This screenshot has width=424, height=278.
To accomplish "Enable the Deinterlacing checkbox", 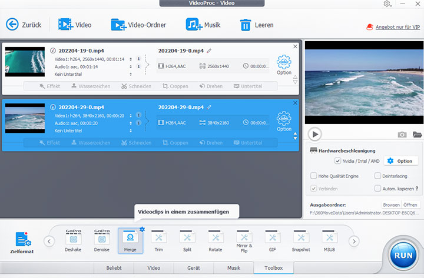I will pyautogui.click(x=377, y=176).
